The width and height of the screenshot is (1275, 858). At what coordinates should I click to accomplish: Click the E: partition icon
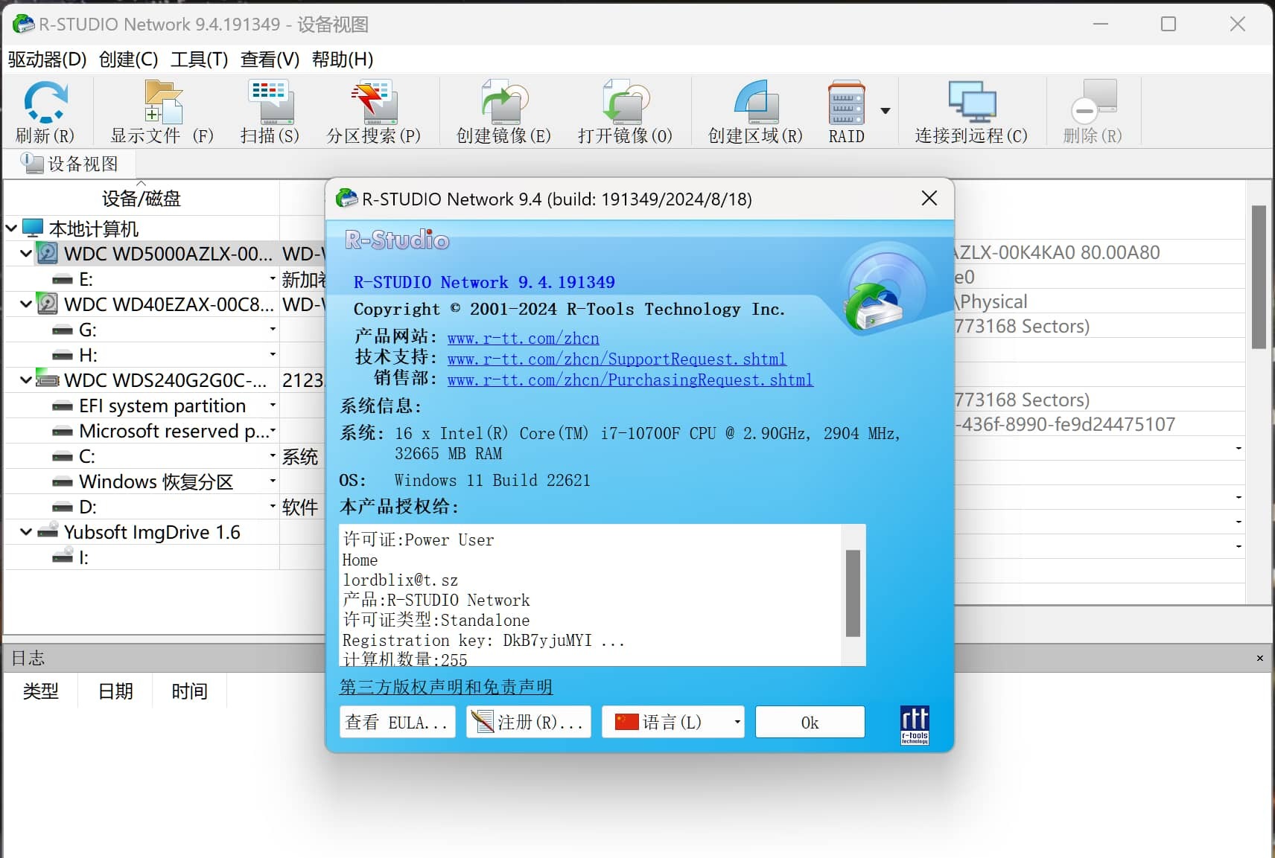(x=63, y=279)
